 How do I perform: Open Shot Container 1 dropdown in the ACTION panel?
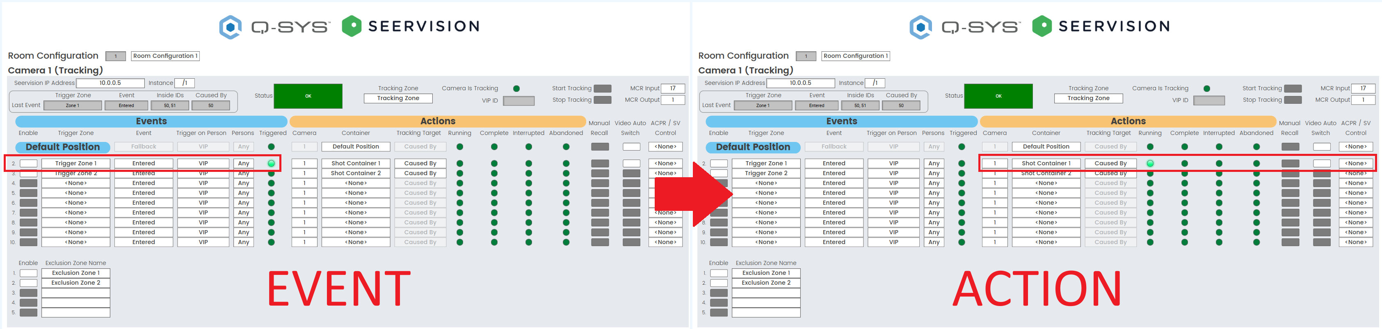click(1046, 163)
